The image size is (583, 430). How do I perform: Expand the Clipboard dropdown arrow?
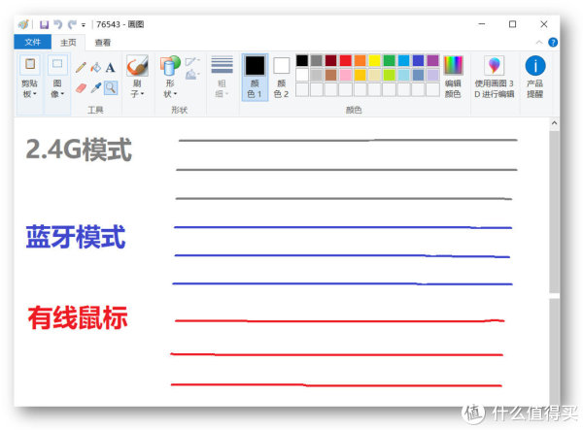click(x=35, y=93)
